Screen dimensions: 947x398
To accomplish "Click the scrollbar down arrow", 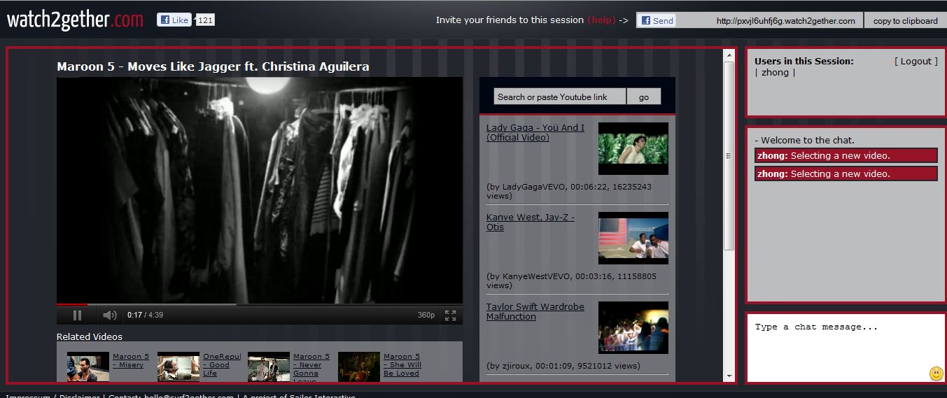I will pos(729,376).
